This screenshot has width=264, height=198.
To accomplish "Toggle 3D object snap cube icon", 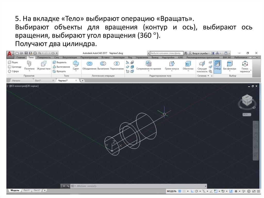I will [x=223, y=191].
